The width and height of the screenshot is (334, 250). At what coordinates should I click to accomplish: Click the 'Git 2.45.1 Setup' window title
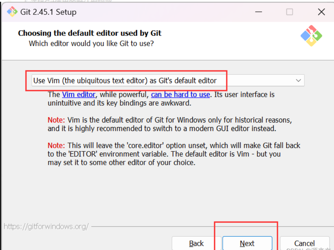(x=48, y=12)
